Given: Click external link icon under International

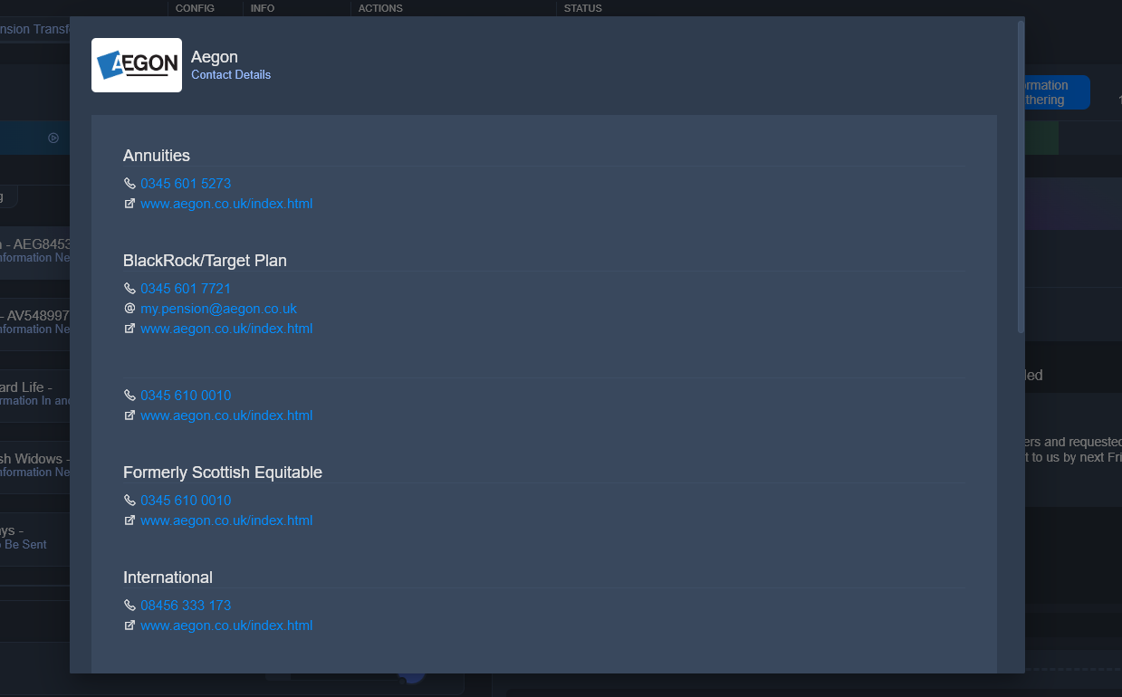Looking at the screenshot, I should pyautogui.click(x=129, y=625).
